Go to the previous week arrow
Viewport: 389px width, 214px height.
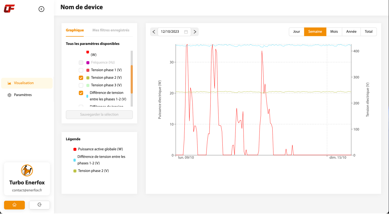coord(154,32)
